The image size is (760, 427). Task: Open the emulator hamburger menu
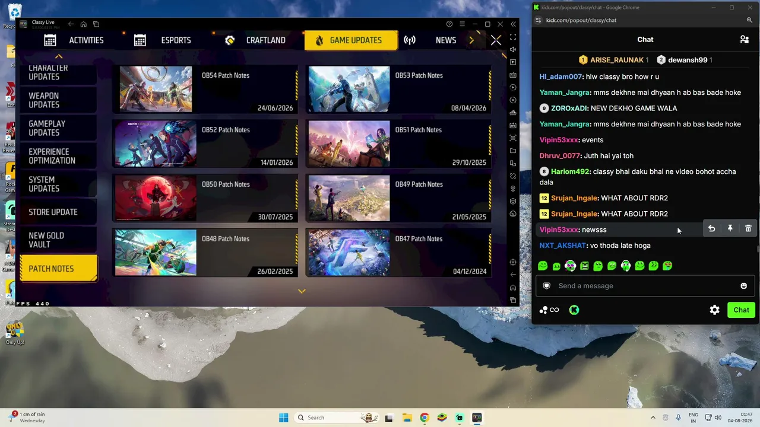coord(462,24)
